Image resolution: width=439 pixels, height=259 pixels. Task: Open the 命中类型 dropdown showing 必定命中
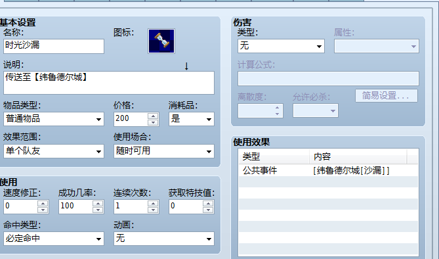54,239
